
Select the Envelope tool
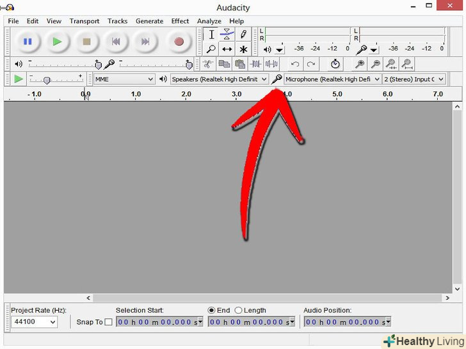coord(227,35)
